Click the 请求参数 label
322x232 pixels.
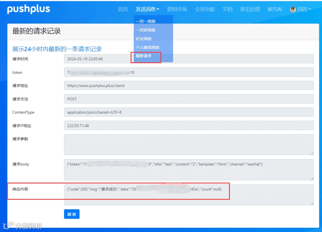coord(20,139)
